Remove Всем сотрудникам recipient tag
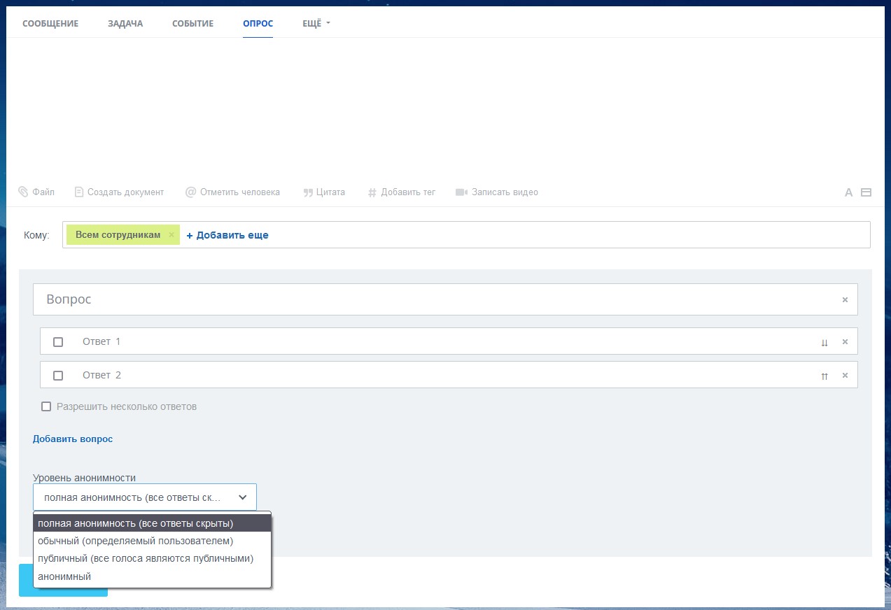Image resolution: width=891 pixels, height=610 pixels. [x=171, y=235]
